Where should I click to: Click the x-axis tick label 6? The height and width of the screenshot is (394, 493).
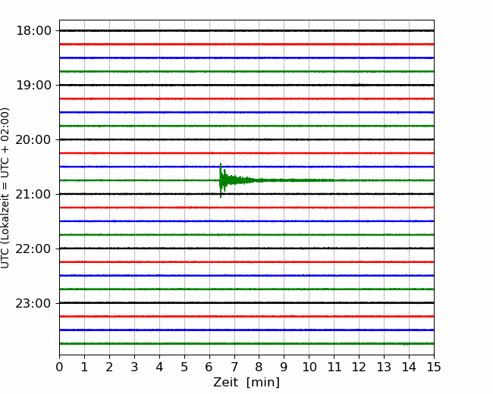209,367
